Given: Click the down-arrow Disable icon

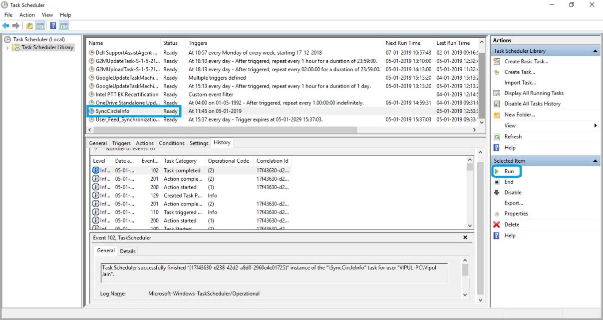Looking at the screenshot, I should [497, 193].
